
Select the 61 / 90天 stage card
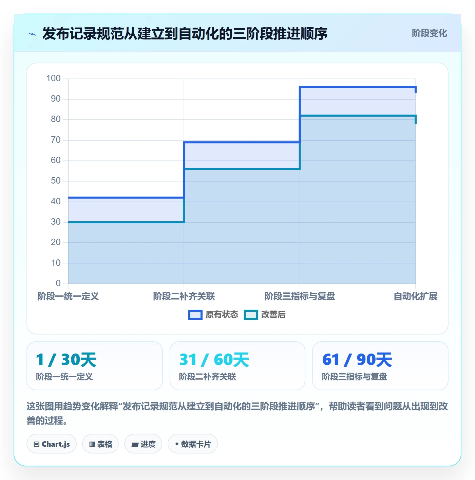(380, 366)
